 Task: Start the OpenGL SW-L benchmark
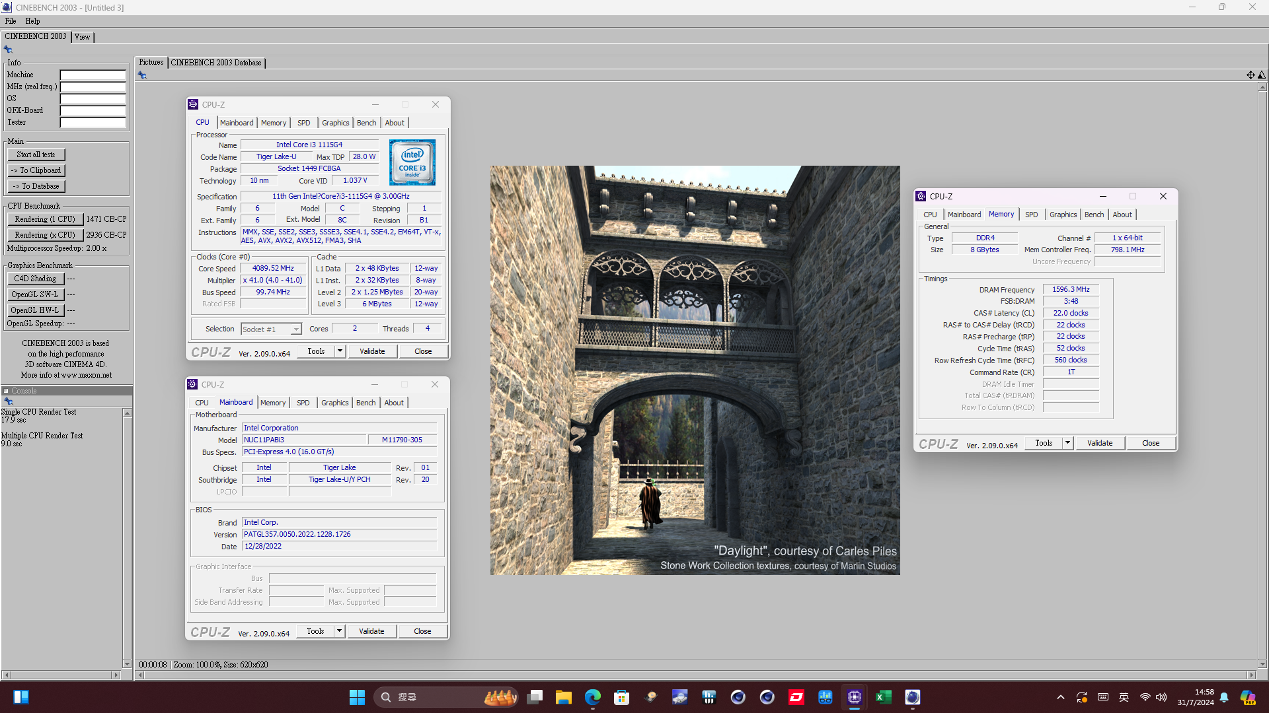[36, 294]
